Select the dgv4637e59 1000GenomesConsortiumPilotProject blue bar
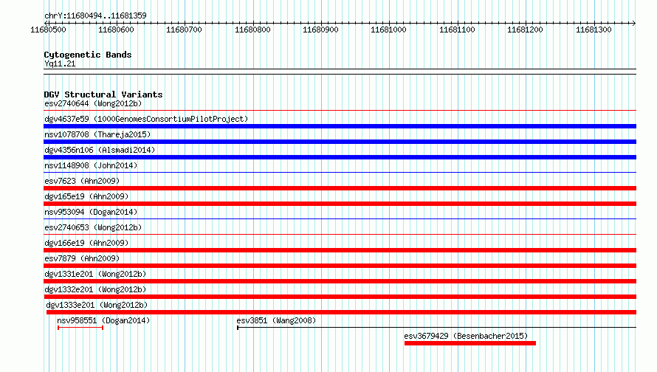 pyautogui.click(x=340, y=126)
